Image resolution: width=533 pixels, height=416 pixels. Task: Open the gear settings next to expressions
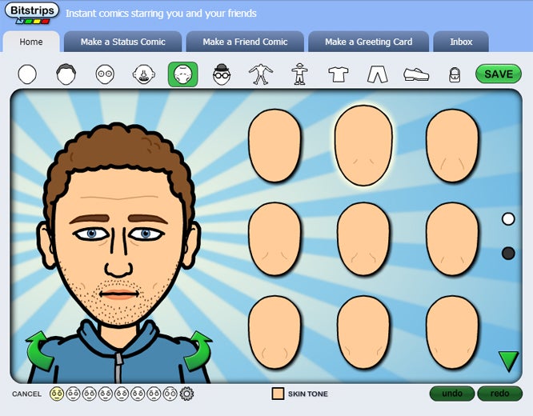click(186, 394)
